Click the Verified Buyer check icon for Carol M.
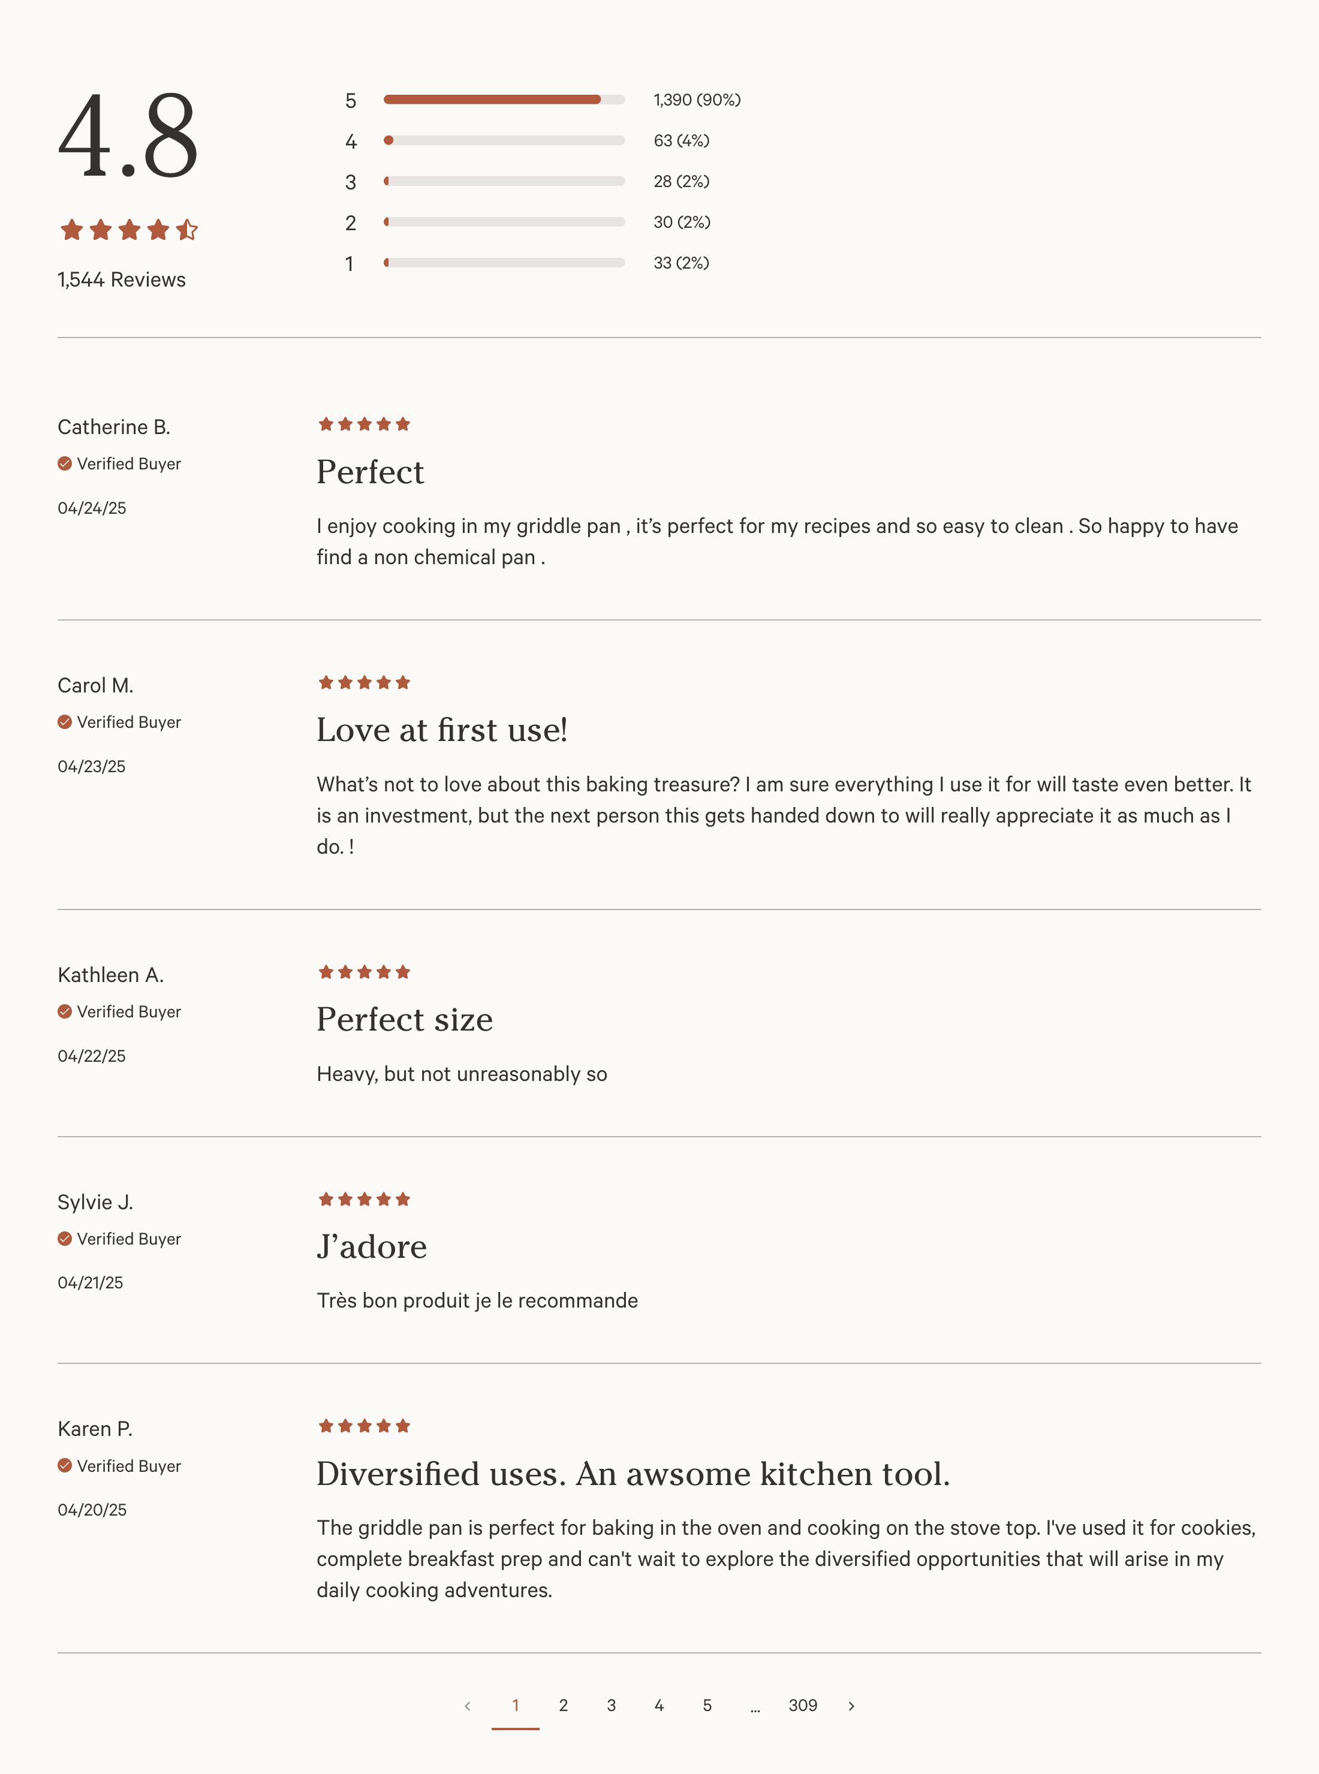This screenshot has height=1774, width=1319. click(65, 721)
